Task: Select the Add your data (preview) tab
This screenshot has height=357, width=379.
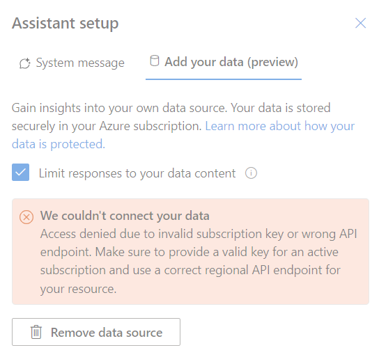Action: tap(224, 62)
